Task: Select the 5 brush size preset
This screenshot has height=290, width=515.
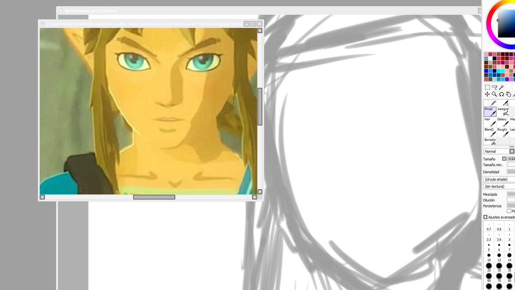Action: point(489,247)
